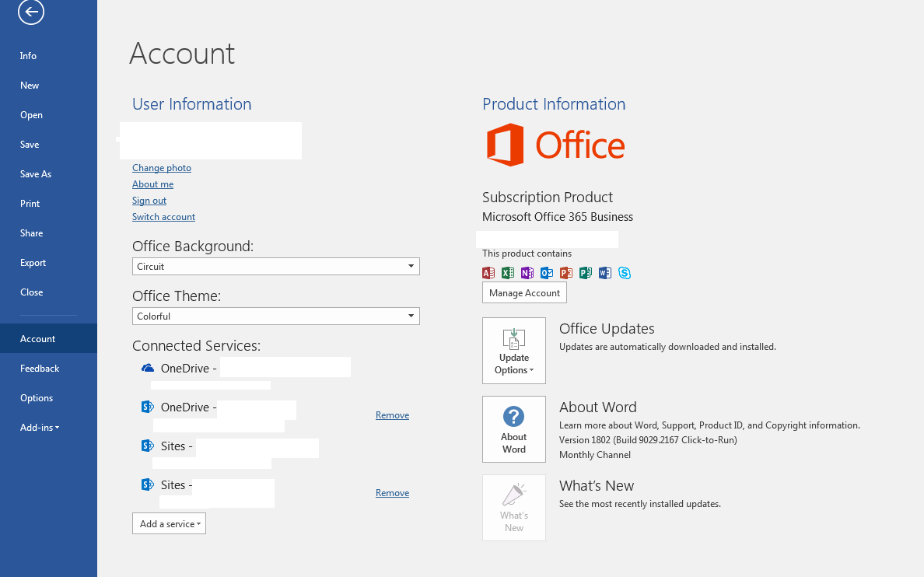Click the Access app icon
This screenshot has height=577, width=924.
(488, 273)
